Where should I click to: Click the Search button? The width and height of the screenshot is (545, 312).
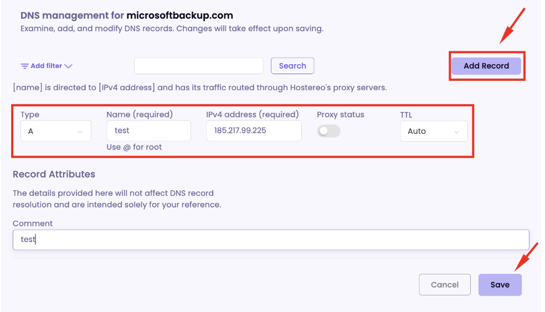[292, 66]
